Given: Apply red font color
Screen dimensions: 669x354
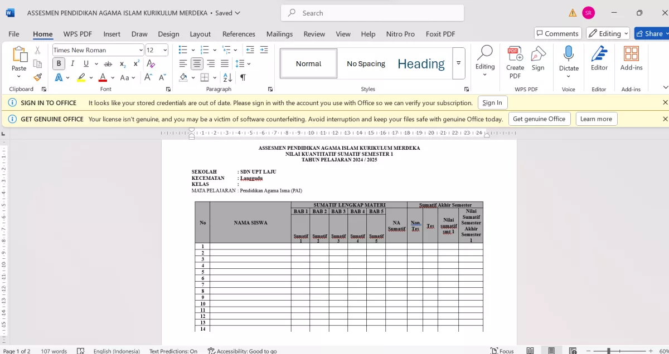Looking at the screenshot, I should tap(103, 77).
